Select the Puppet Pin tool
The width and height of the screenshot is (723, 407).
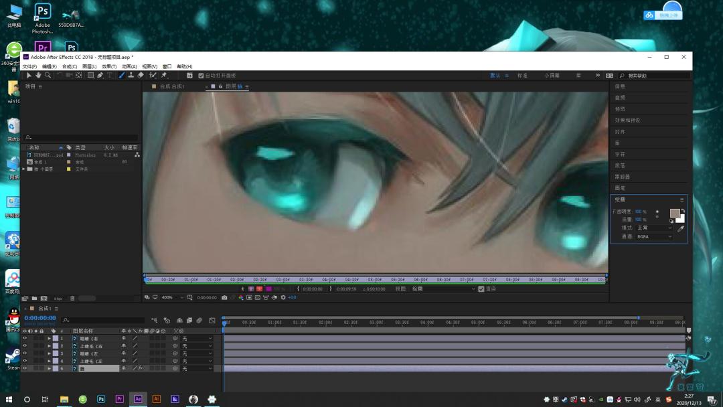tap(164, 75)
